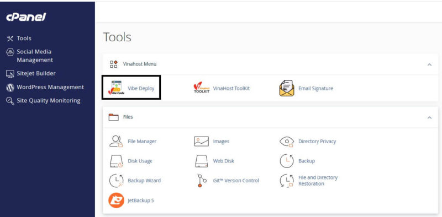Open the JetBackup 5 orange icon

coord(116,200)
